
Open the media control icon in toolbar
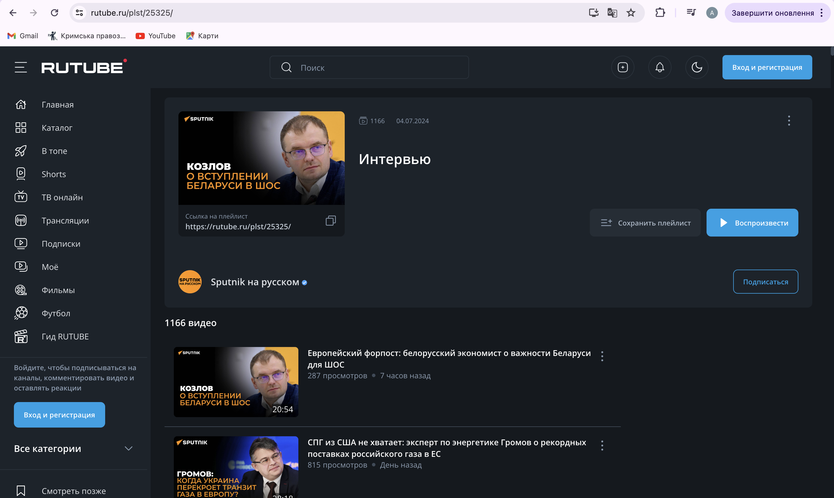[x=691, y=13]
